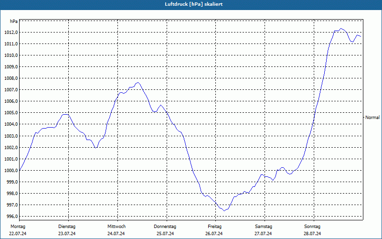Click the 998,0 axis value
382x239 pixels.
pos(12,194)
